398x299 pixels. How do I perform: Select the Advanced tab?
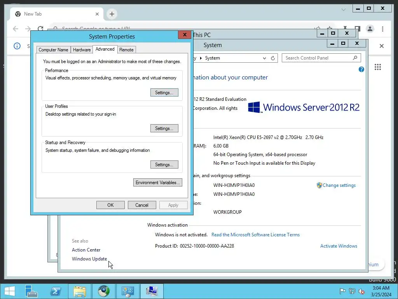click(x=105, y=49)
